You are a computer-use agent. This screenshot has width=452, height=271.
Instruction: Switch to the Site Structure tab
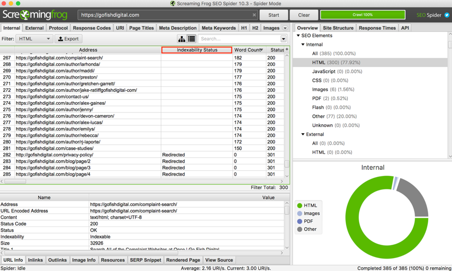click(x=338, y=28)
